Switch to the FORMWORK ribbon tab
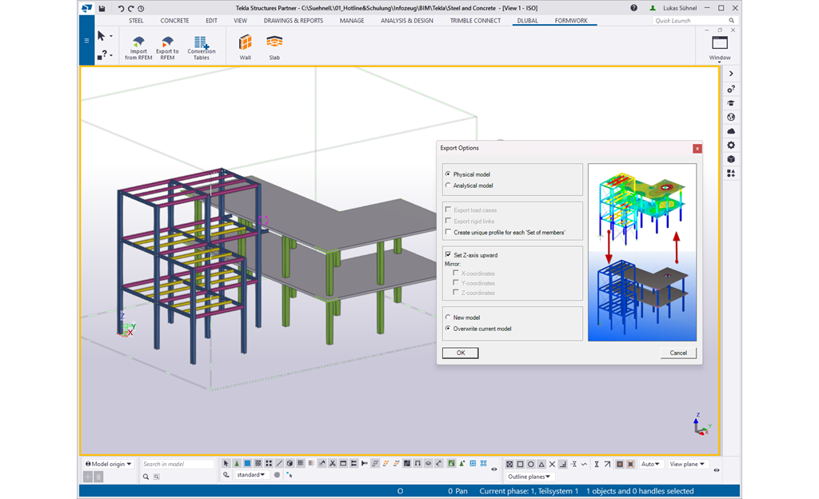 pos(569,20)
